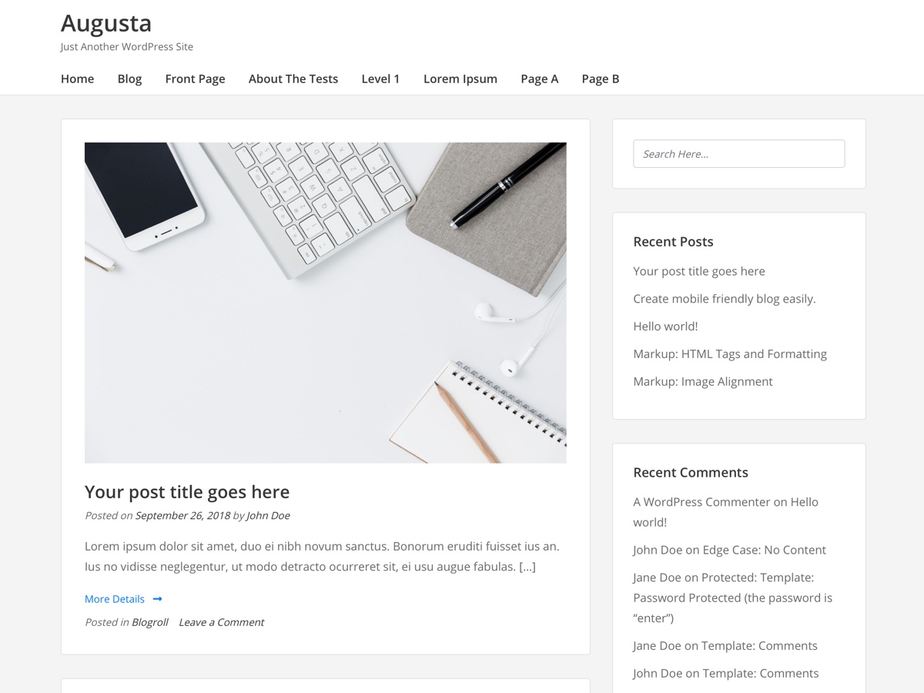Open the post titled Your post title goes here
This screenshot has width=924, height=693.
click(x=186, y=491)
